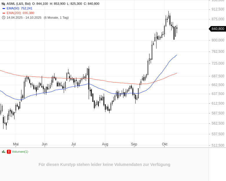Click the clock icon beside the date range
Image resolution: width=226 pixels, height=181 pixels.
tap(3, 18)
